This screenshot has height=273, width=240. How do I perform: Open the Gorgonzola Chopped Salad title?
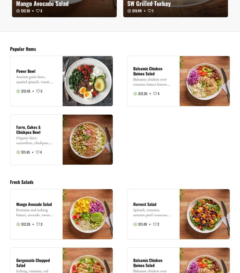tap(33, 263)
